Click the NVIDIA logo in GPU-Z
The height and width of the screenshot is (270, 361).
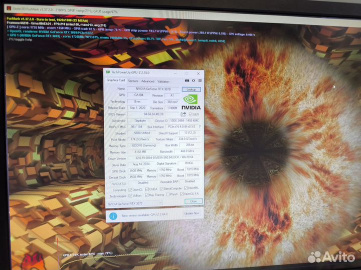[191, 102]
